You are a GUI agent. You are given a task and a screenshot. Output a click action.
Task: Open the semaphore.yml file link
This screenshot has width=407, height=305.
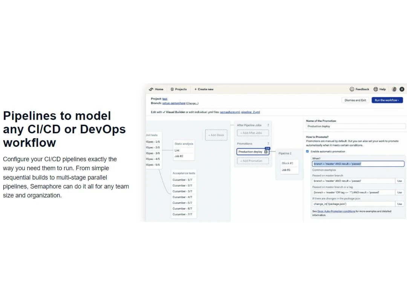tap(230, 112)
